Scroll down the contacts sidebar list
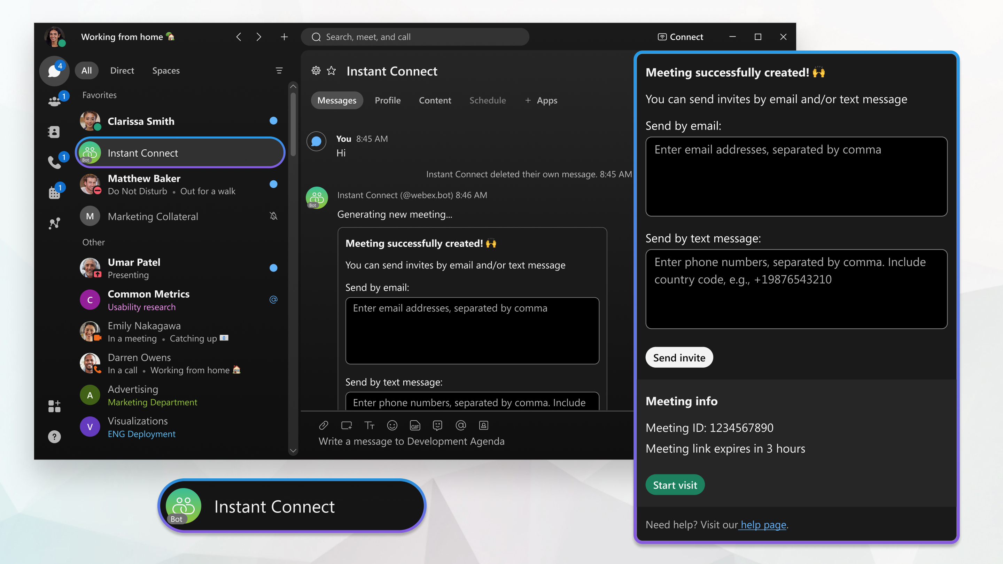 [x=292, y=451]
